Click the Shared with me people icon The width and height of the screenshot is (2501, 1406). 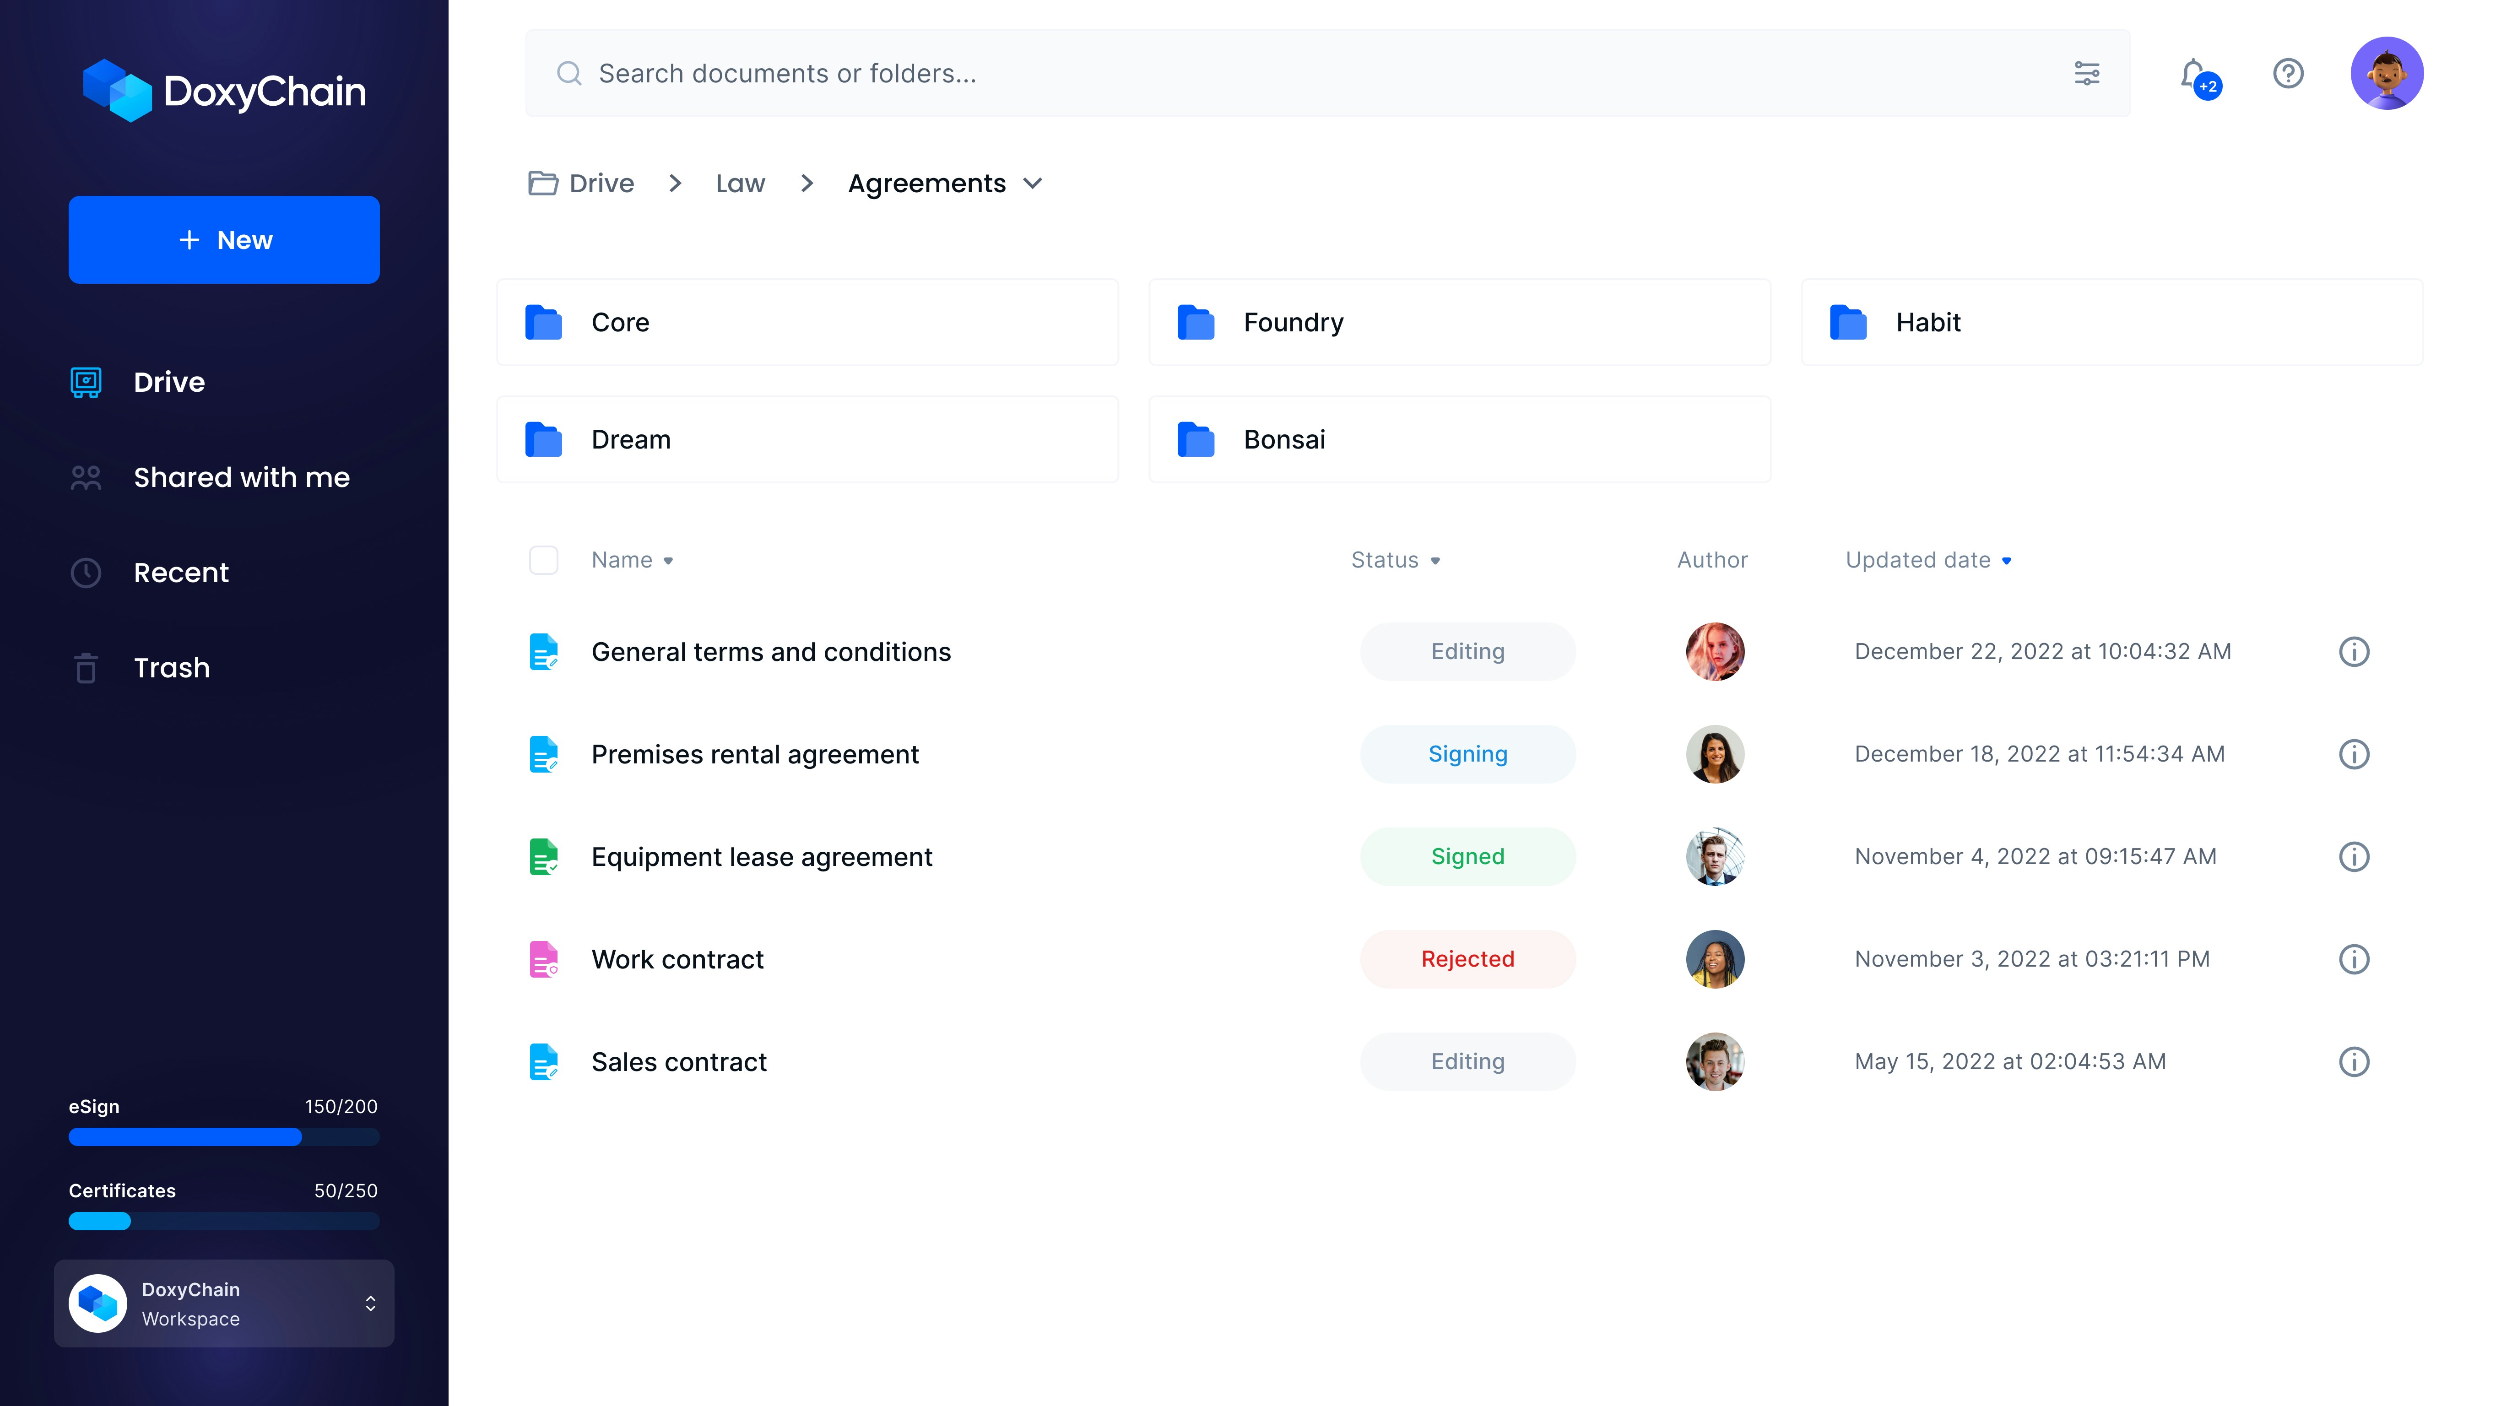[86, 477]
